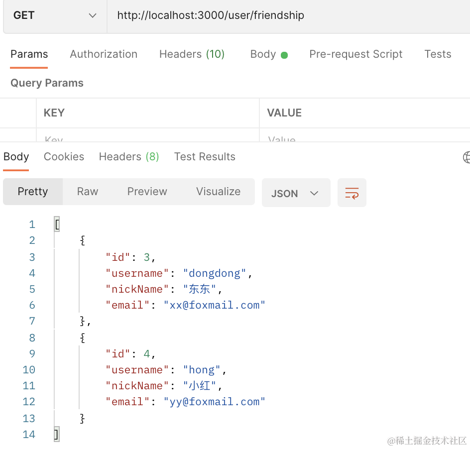Screen dimensions: 470x449
Task: Choose the Visualize response view
Action: click(218, 192)
